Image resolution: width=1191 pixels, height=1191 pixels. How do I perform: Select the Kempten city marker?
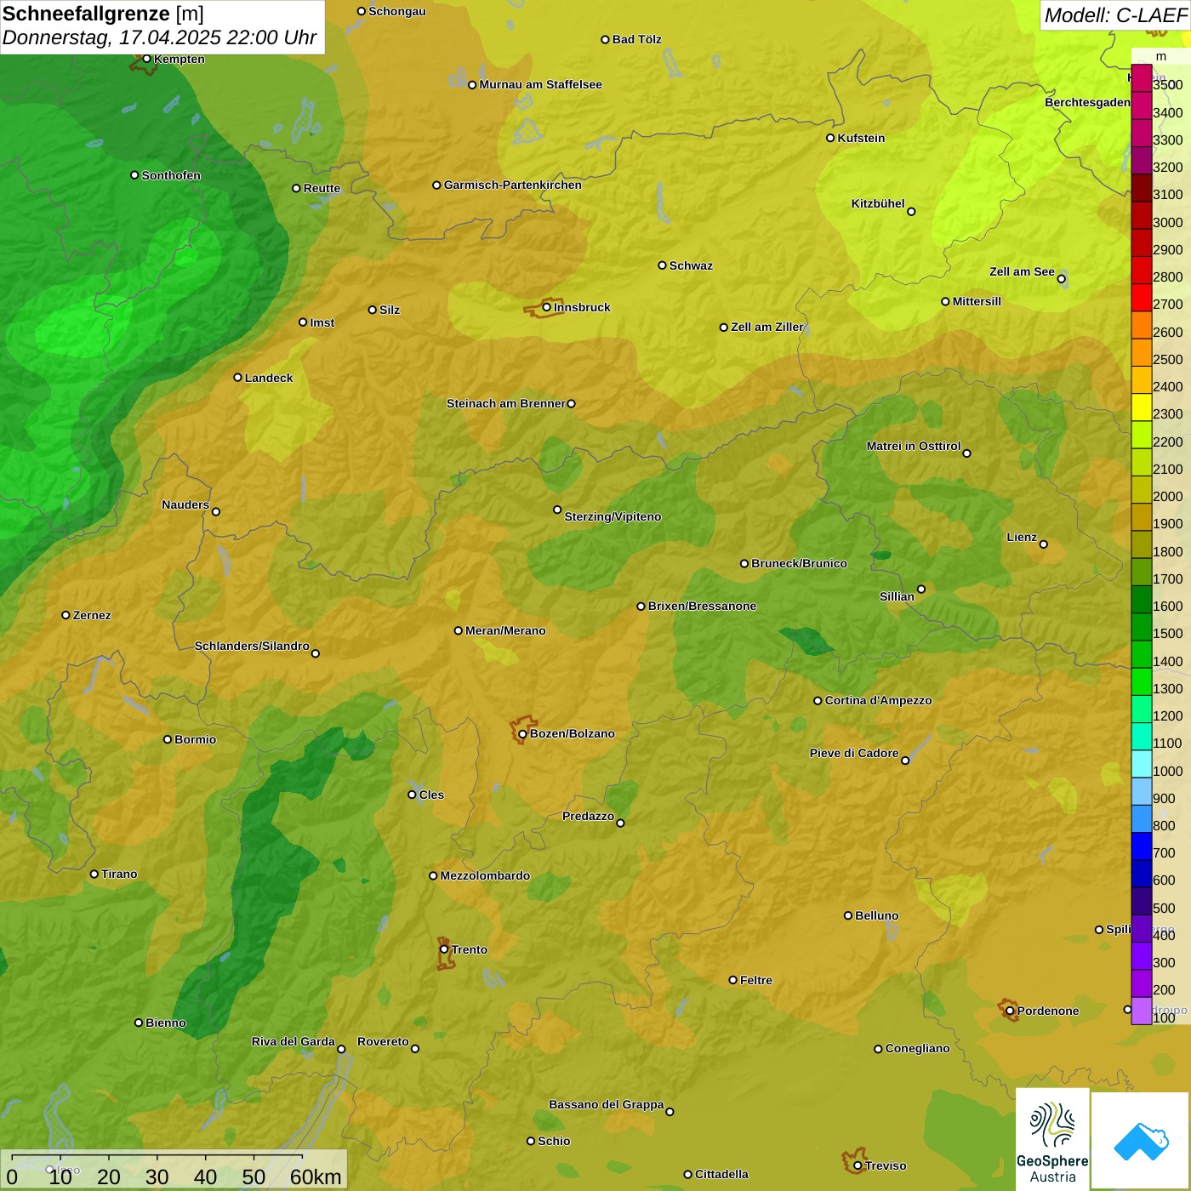click(146, 59)
